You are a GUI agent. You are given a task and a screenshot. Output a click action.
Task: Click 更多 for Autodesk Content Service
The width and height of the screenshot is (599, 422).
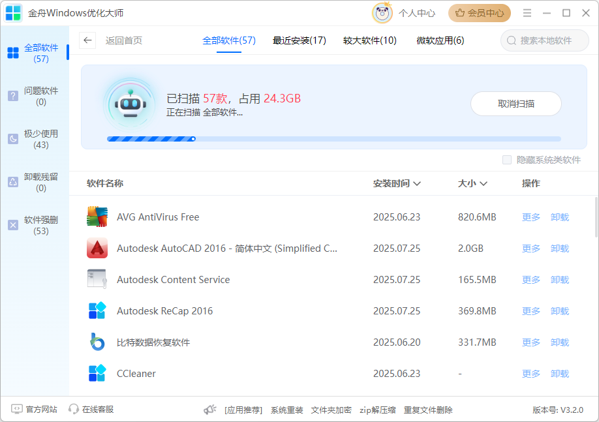531,280
